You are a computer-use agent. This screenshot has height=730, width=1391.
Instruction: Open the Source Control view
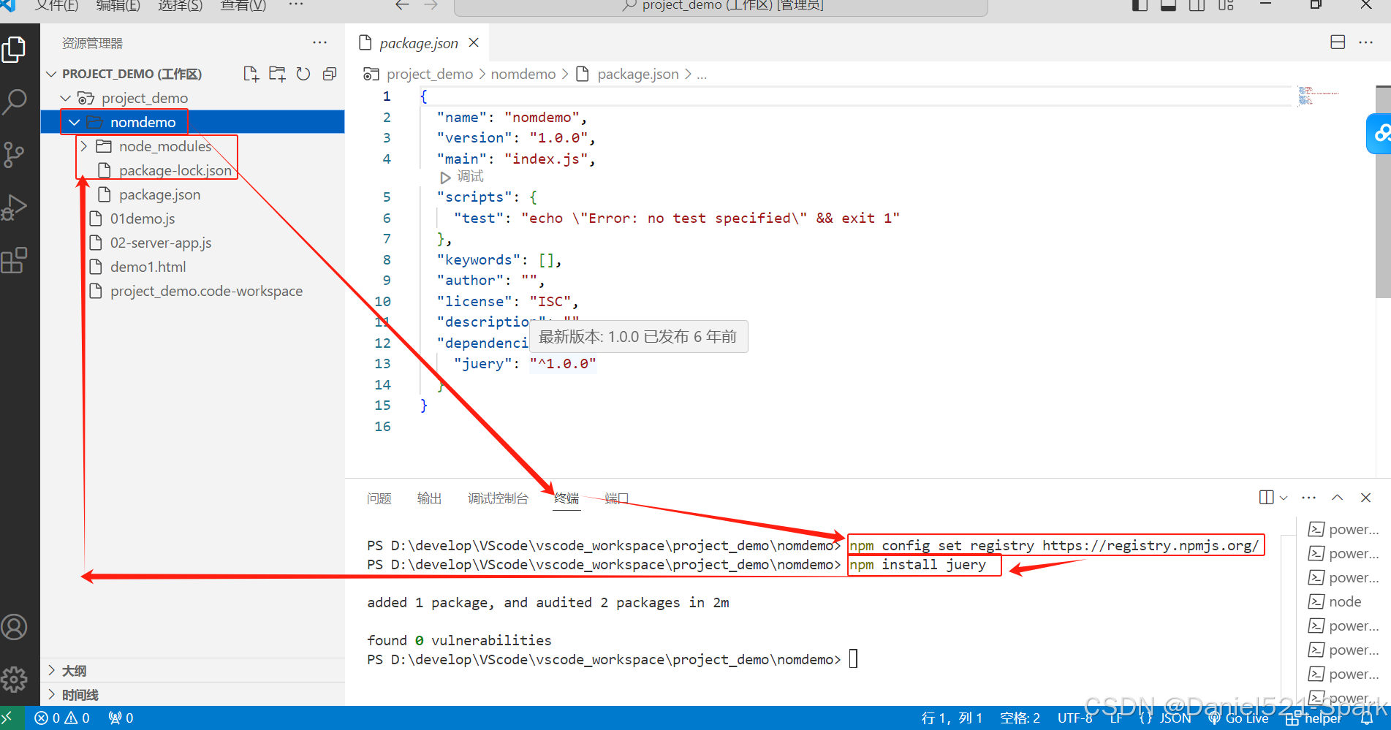15,155
